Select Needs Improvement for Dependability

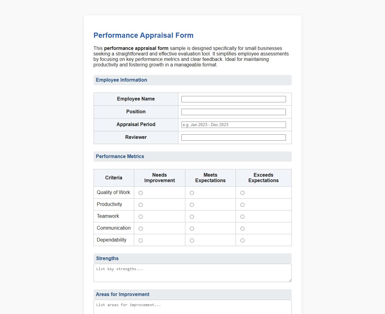(x=141, y=240)
